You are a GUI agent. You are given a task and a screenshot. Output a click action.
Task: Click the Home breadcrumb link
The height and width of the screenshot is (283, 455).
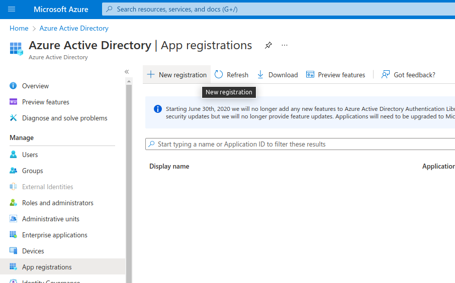click(19, 28)
